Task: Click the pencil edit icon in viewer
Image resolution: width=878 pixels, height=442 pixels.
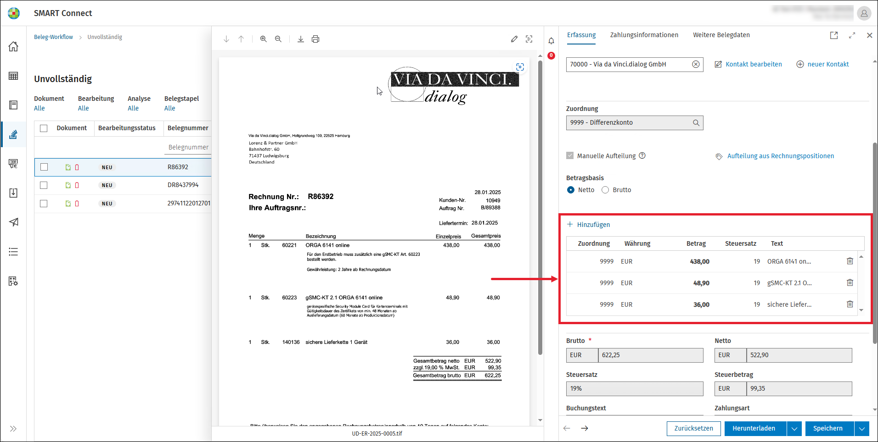Action: click(x=514, y=39)
